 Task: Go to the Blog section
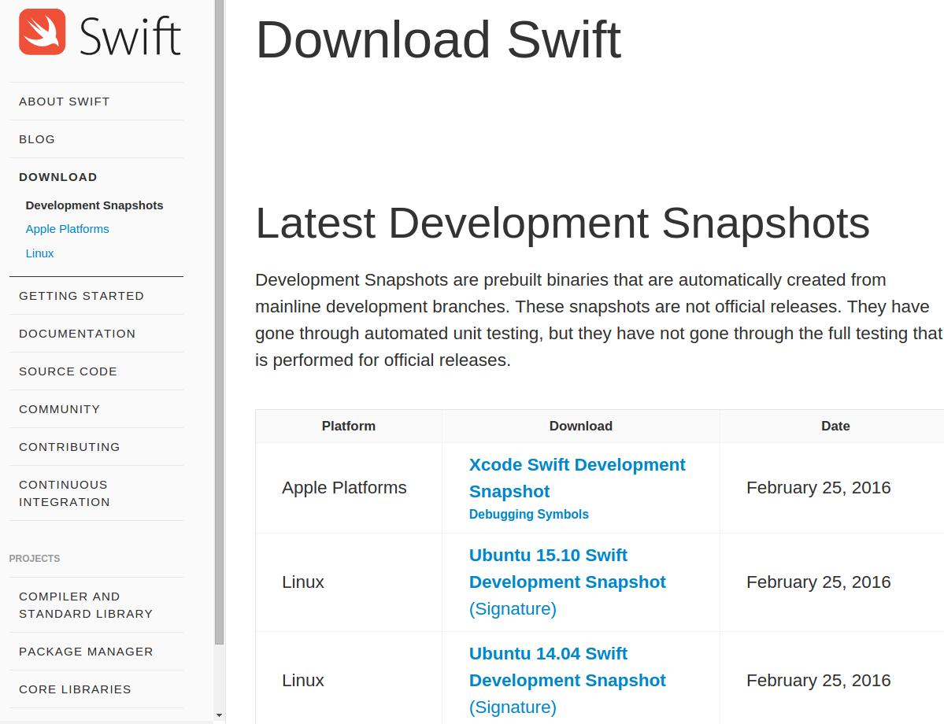click(37, 139)
